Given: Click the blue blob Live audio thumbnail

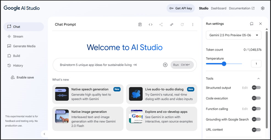Looking at the screenshot, I should pos(136,94).
